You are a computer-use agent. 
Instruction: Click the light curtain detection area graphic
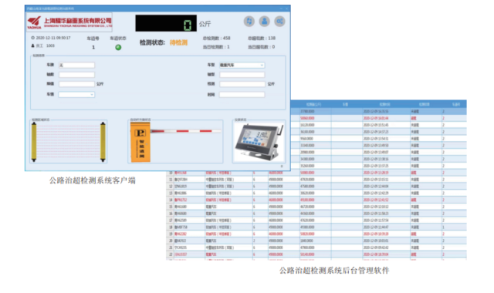(x=69, y=142)
